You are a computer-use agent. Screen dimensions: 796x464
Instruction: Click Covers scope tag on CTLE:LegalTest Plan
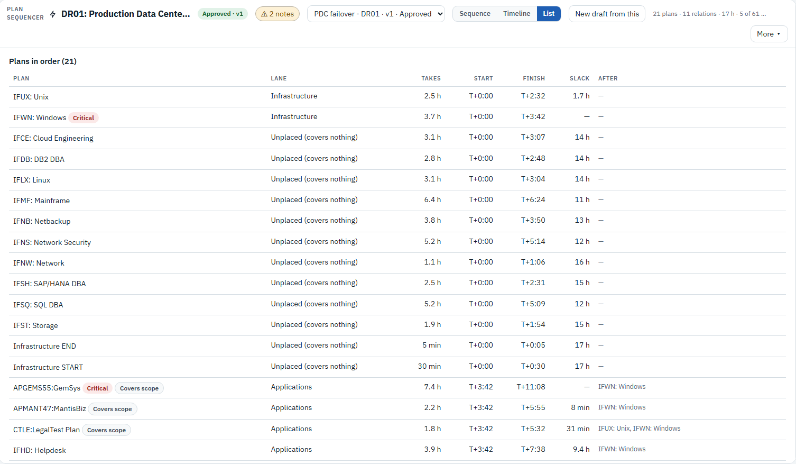click(x=106, y=430)
